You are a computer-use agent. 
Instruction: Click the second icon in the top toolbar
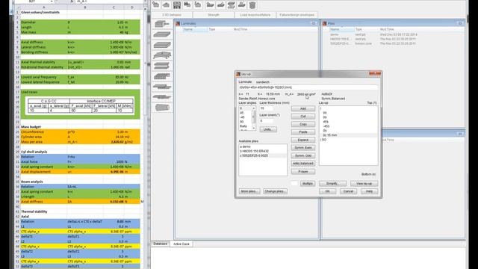pos(166,4)
